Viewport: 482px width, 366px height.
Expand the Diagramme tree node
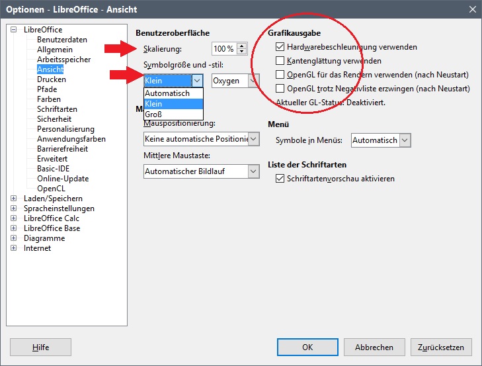13,238
